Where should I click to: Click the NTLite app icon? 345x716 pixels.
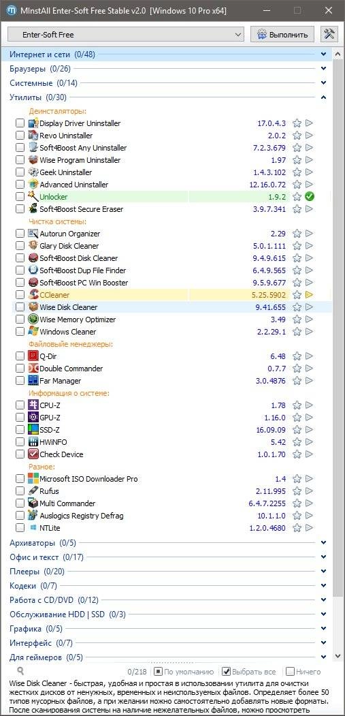pyautogui.click(x=33, y=528)
